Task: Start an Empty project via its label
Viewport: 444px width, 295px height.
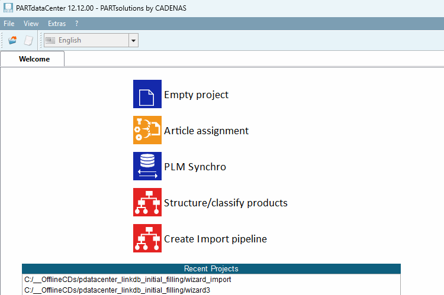Action: [196, 95]
